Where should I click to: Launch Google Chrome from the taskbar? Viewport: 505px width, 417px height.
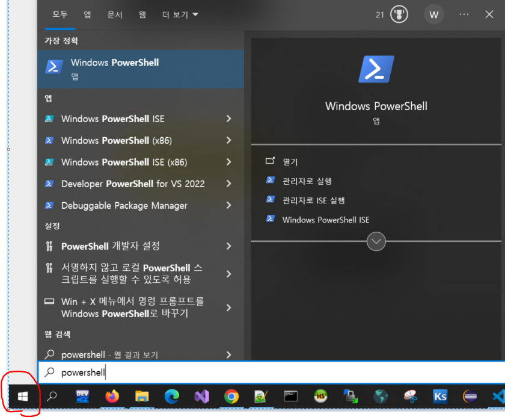coord(231,397)
